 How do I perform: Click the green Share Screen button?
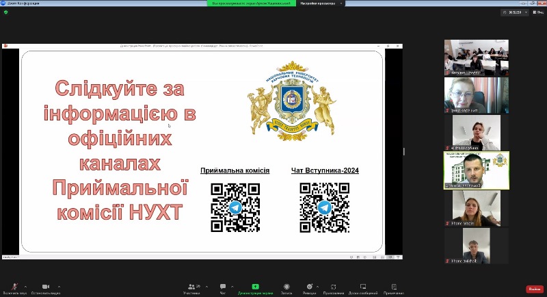tap(255, 289)
